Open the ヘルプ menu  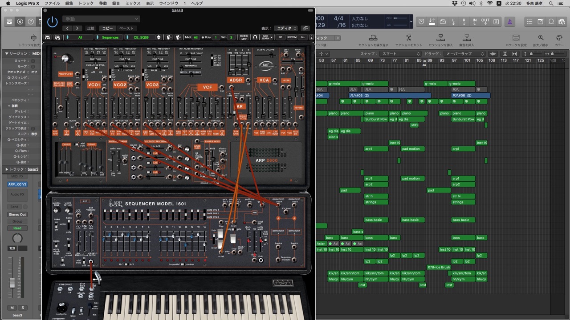(x=196, y=3)
